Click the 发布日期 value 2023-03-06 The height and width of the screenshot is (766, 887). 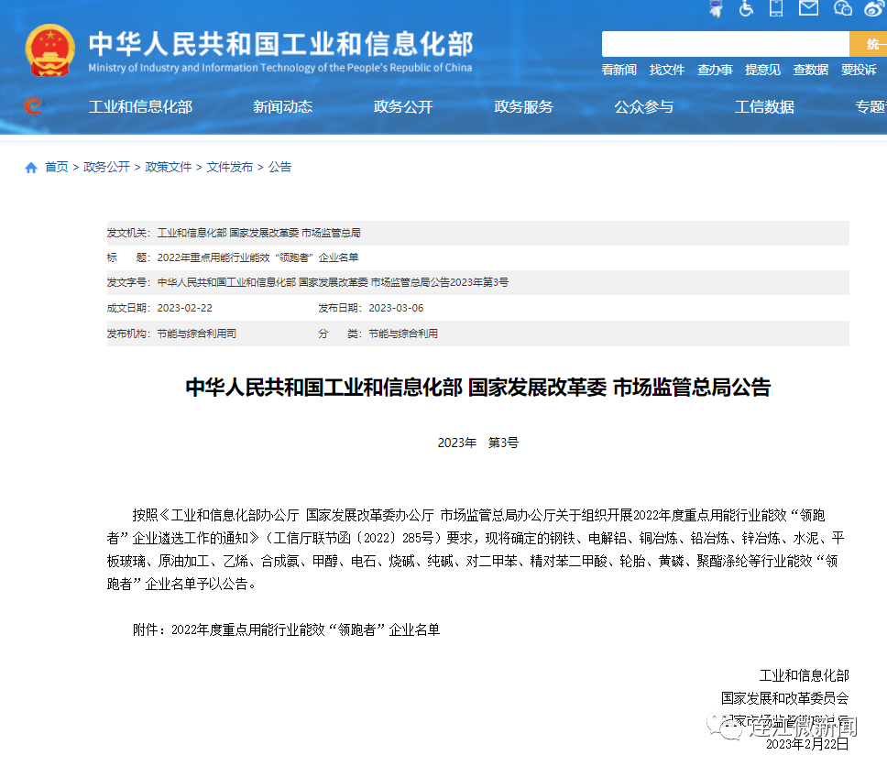[x=396, y=308]
